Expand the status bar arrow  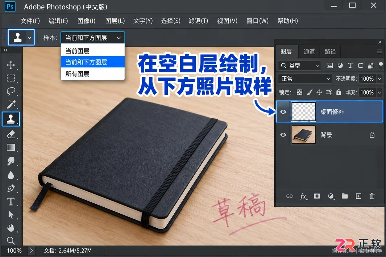click(x=31, y=250)
